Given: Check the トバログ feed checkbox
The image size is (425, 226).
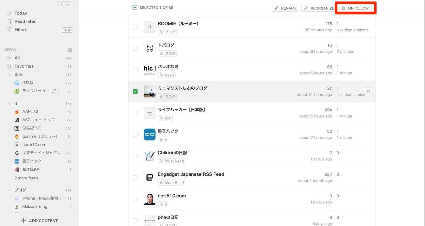Looking at the screenshot, I should click(135, 48).
